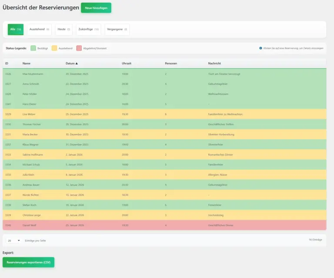
Task: Open the 'Lisa Weber' pending reservation
Action: pos(164,114)
